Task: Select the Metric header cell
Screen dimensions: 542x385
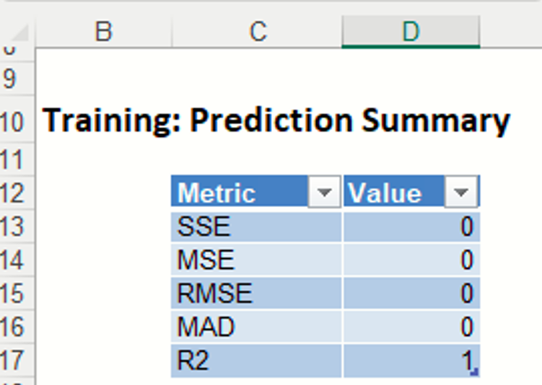Action: tap(238, 193)
